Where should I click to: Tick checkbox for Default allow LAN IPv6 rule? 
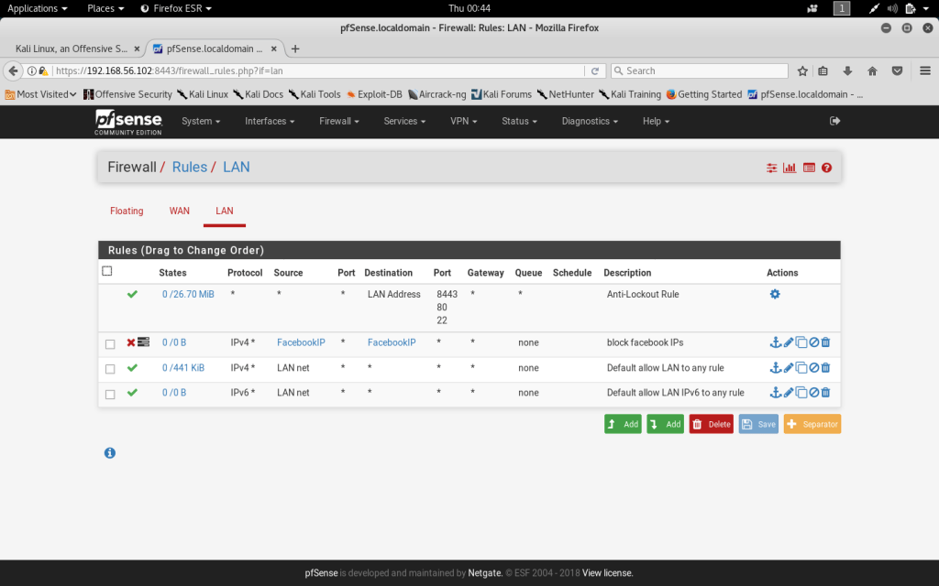click(110, 395)
